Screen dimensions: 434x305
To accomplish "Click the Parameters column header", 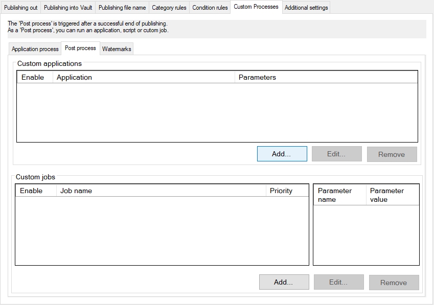I will tap(326, 77).
